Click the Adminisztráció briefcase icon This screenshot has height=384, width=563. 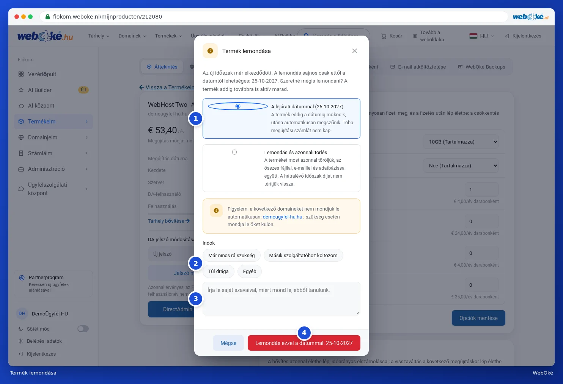(x=21, y=169)
